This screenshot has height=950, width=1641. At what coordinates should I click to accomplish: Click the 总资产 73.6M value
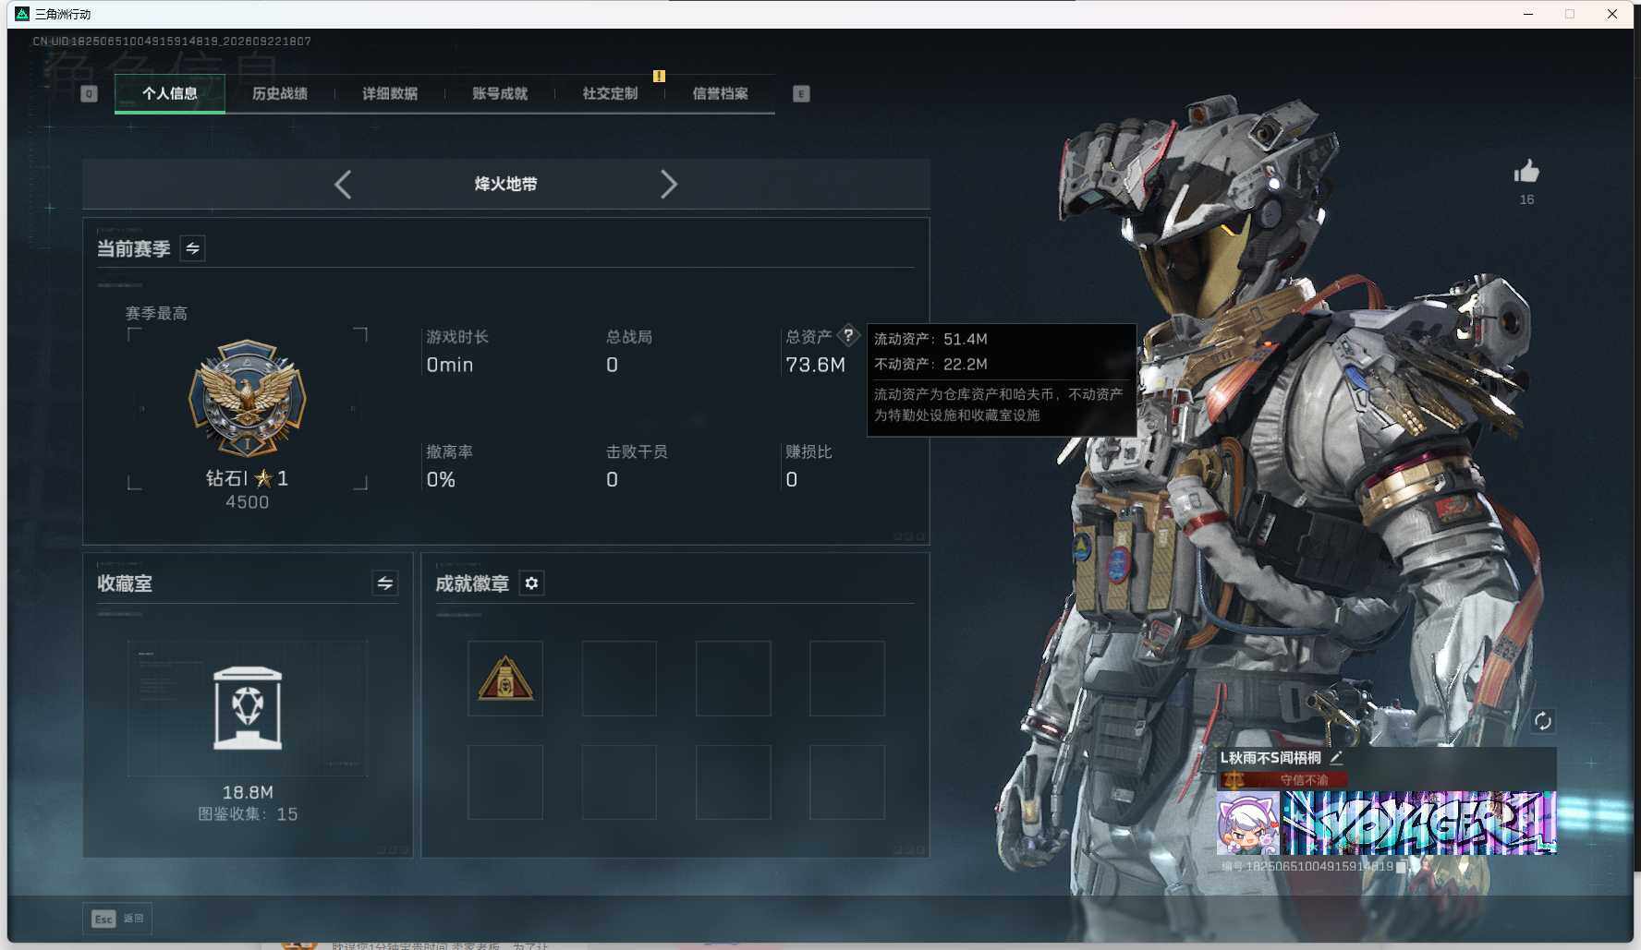[815, 365]
